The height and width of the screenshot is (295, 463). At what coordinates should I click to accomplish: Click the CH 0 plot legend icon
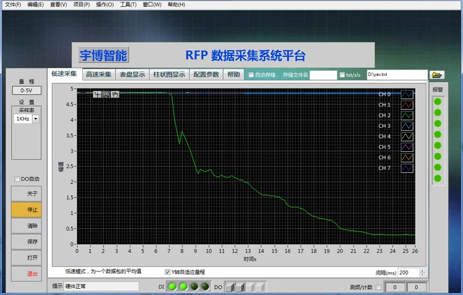tap(407, 94)
